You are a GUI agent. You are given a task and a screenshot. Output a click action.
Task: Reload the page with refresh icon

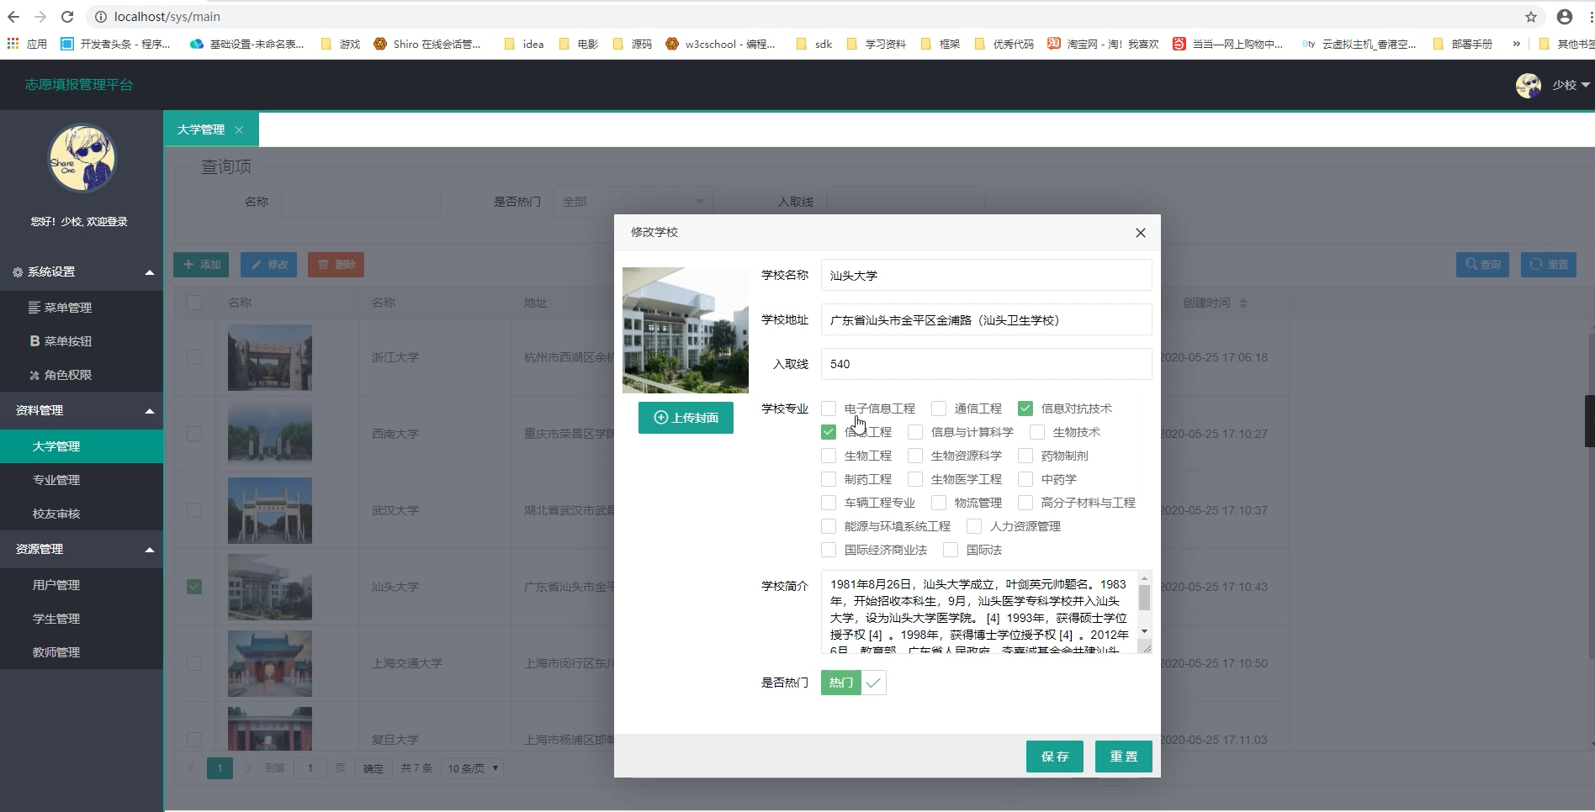pyautogui.click(x=67, y=17)
